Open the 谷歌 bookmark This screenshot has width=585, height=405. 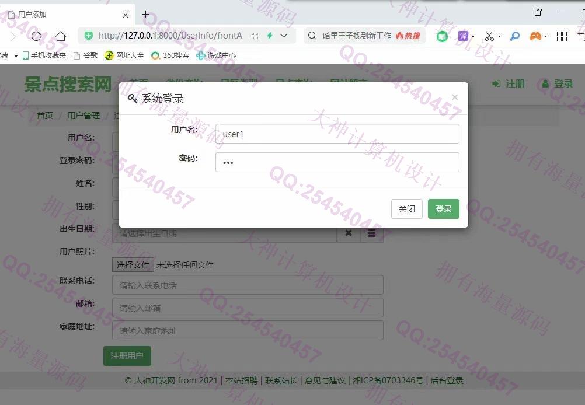pos(86,55)
